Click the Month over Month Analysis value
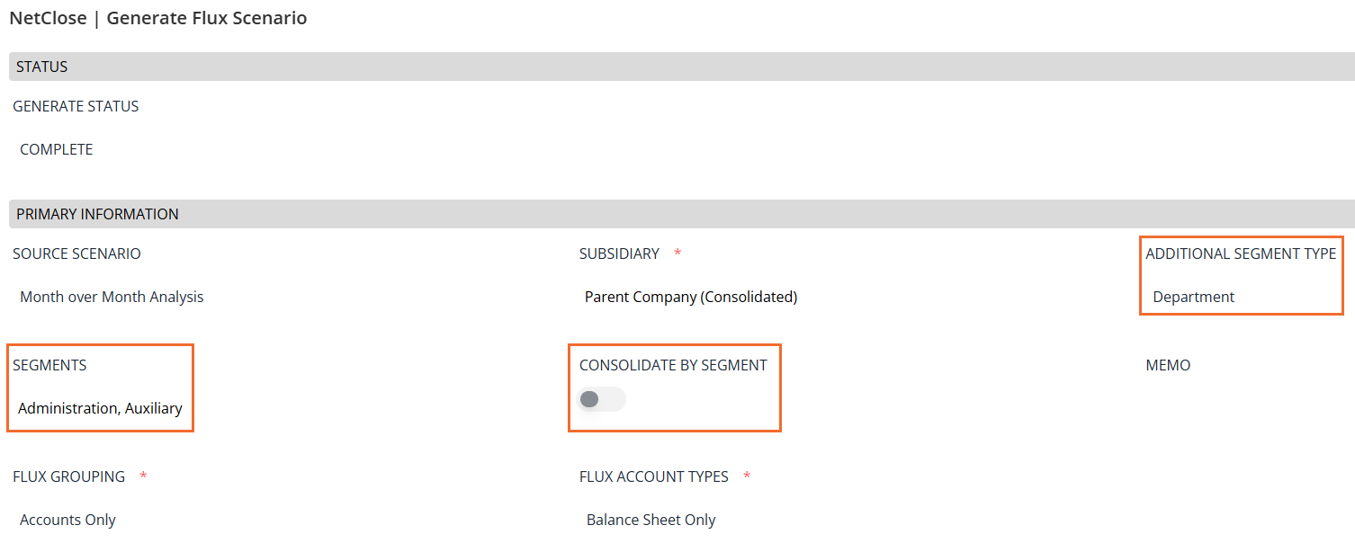The height and width of the screenshot is (552, 1355). click(112, 297)
